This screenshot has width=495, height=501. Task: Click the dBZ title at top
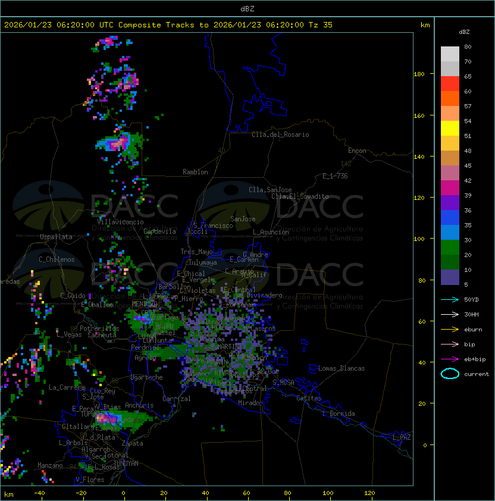click(x=248, y=8)
